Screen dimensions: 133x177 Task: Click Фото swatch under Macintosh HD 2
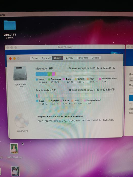[61, 101]
